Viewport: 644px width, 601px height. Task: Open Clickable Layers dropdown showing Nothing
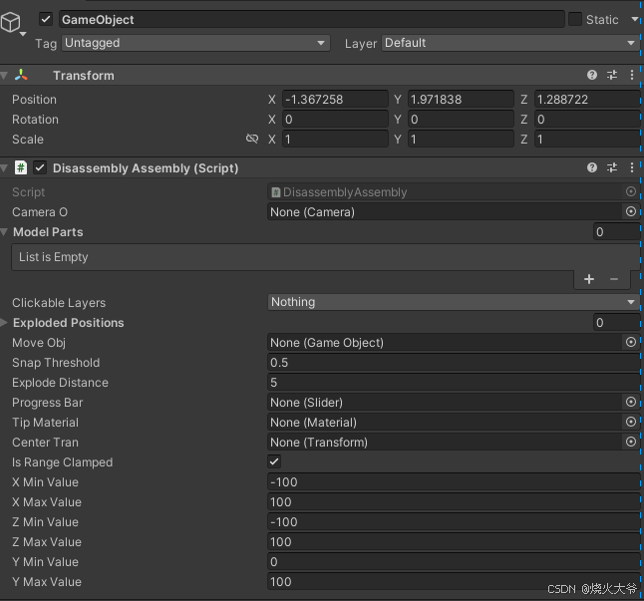454,302
